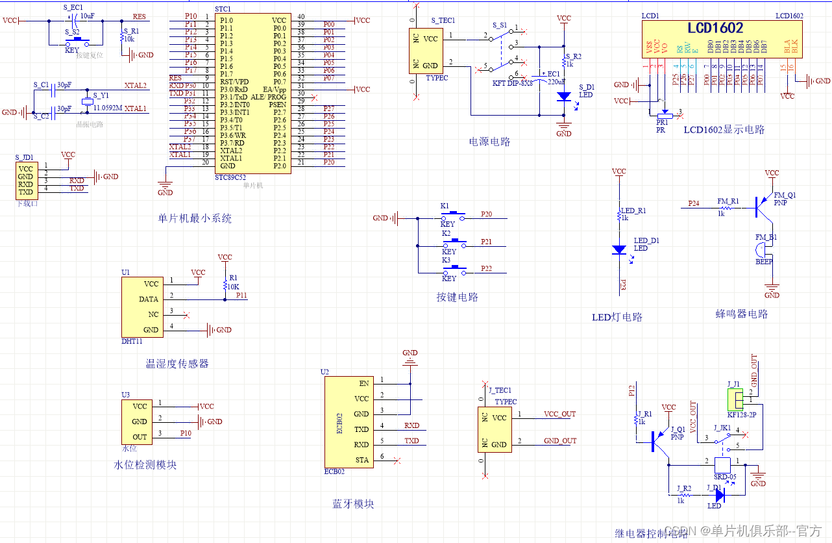Pick the ECB02 Bluetooth module block U2
832x543 pixels.
(348, 422)
